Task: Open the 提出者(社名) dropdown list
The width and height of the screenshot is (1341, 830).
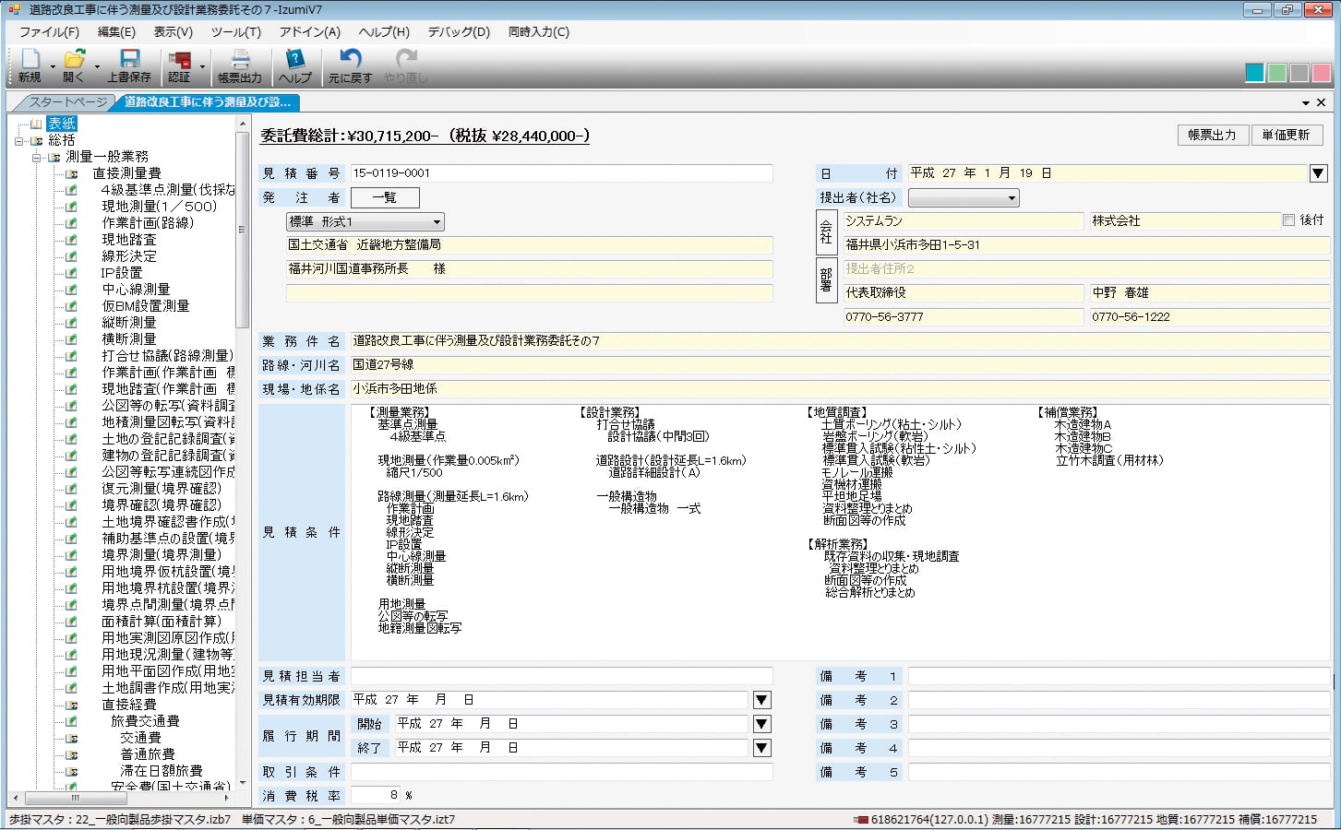Action: click(x=1012, y=197)
